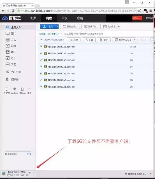Click 扩容 expand storage link

(29, 154)
